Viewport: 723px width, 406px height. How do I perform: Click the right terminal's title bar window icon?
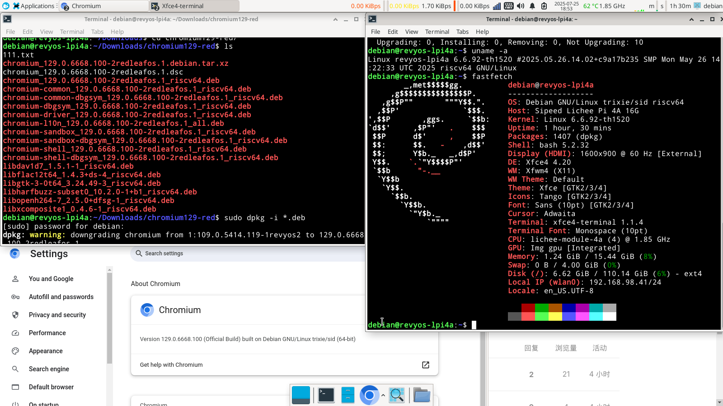pyautogui.click(x=372, y=19)
